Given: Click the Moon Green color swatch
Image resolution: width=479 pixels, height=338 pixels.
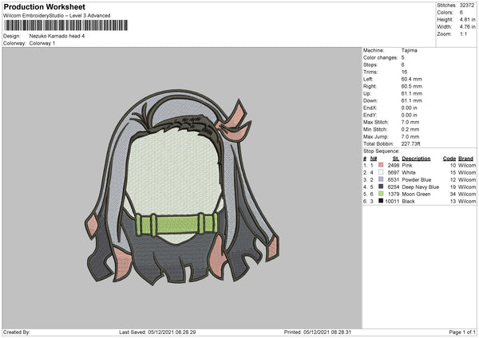Looking at the screenshot, I should point(381,194).
